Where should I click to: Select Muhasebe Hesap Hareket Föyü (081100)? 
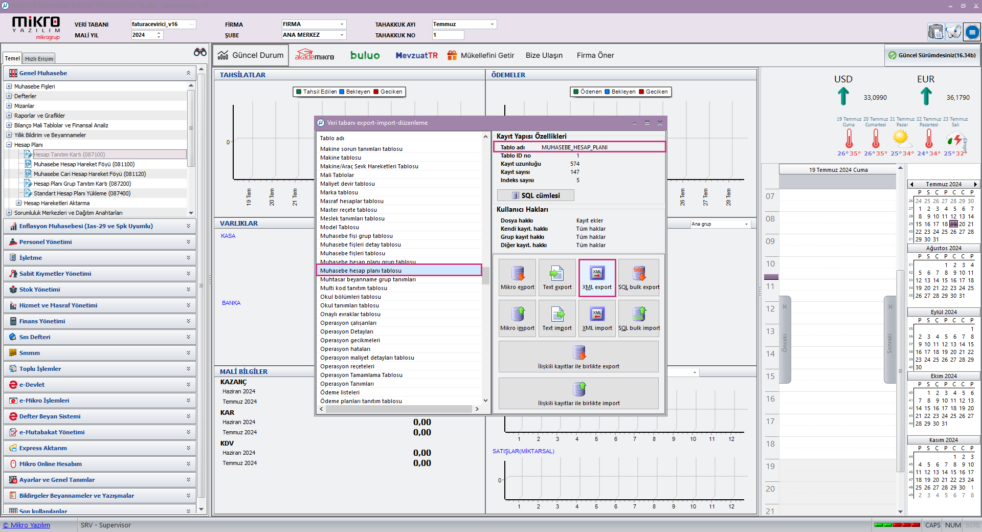84,164
